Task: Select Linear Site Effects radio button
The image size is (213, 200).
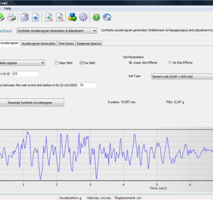Action: pos(130,63)
